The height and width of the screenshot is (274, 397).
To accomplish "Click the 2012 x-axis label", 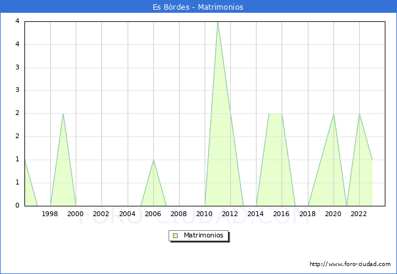I will 230,214.
